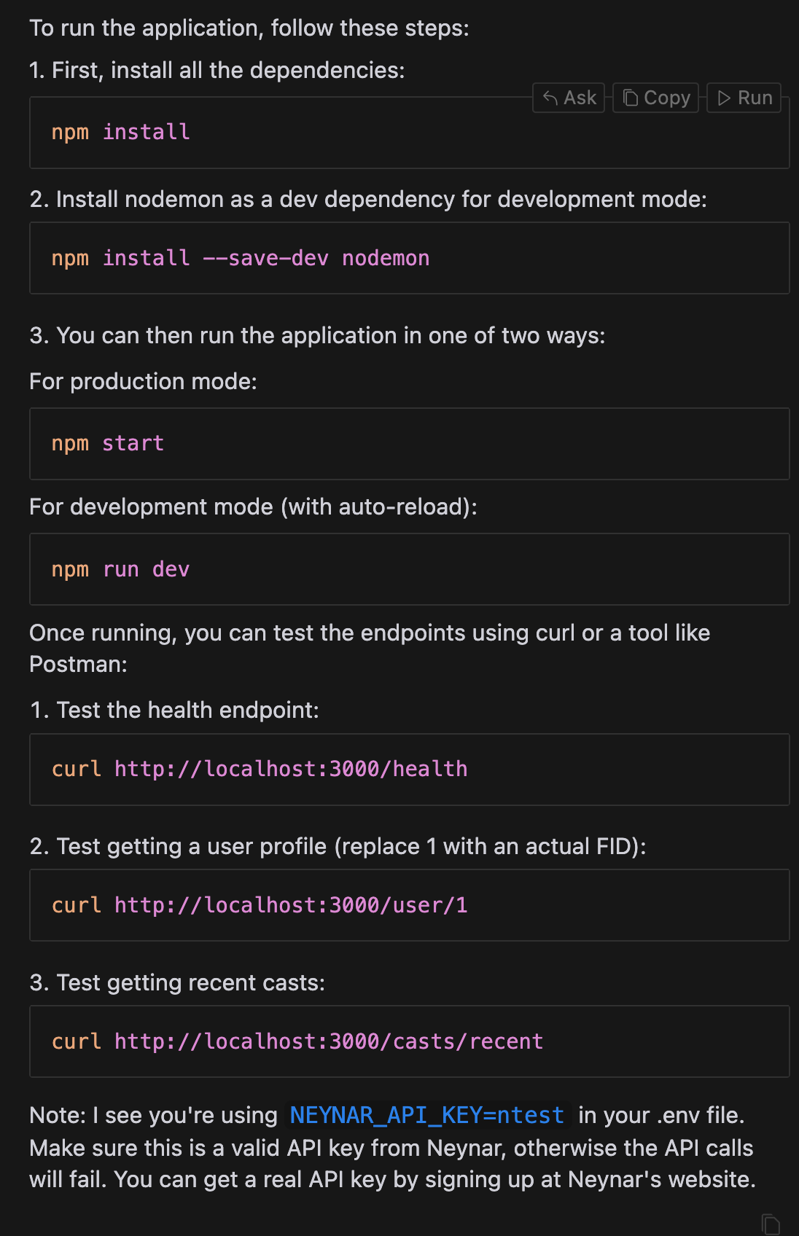Image resolution: width=799 pixels, height=1236 pixels.
Task: Click the npm start code block
Action: pyautogui.click(x=409, y=444)
